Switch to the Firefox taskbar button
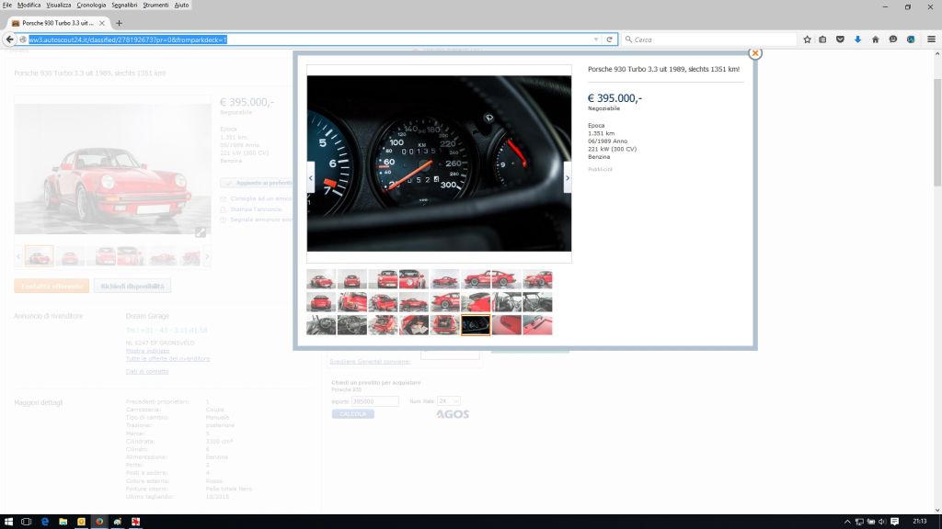The image size is (942, 529). point(99,522)
